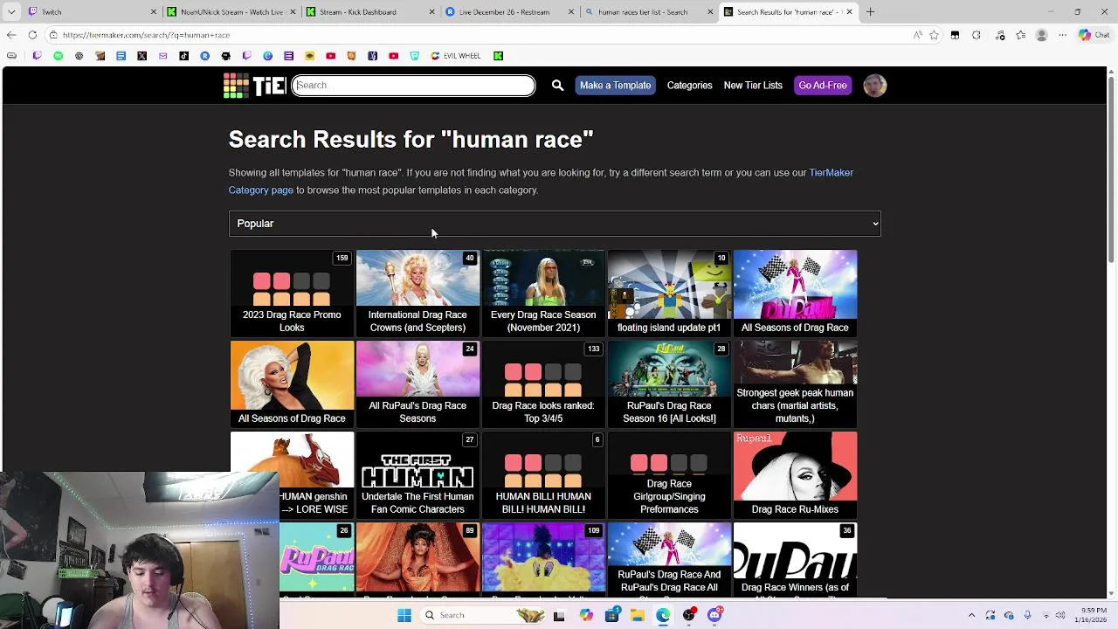1118x629 pixels.
Task: Click the Windows Start button
Action: pos(404,615)
